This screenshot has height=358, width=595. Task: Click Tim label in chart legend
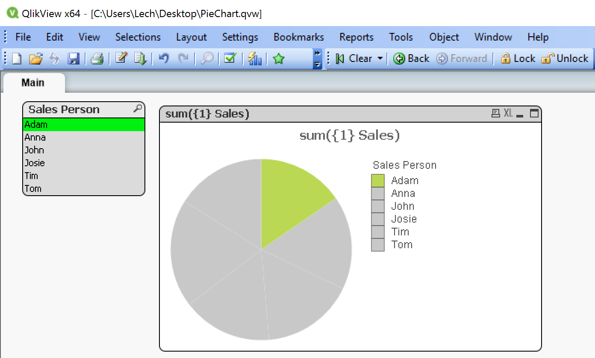(401, 232)
